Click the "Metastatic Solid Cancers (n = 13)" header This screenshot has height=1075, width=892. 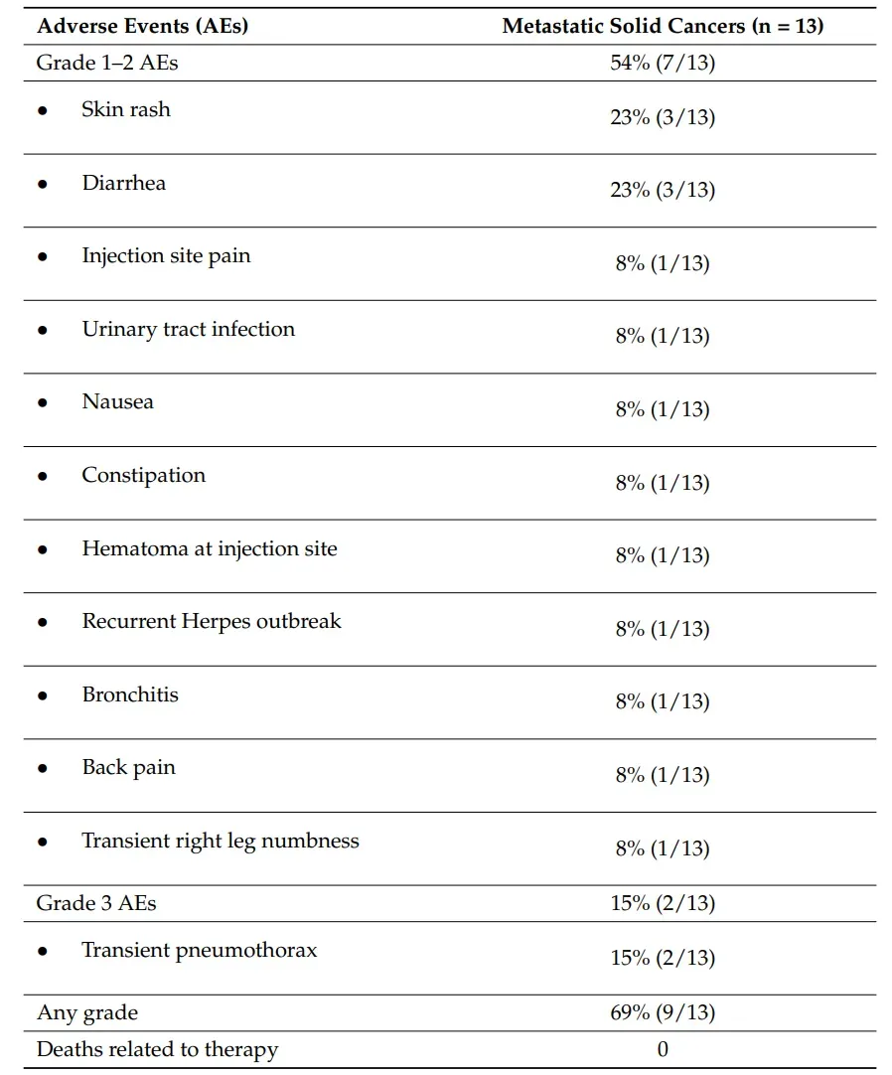[x=663, y=27]
